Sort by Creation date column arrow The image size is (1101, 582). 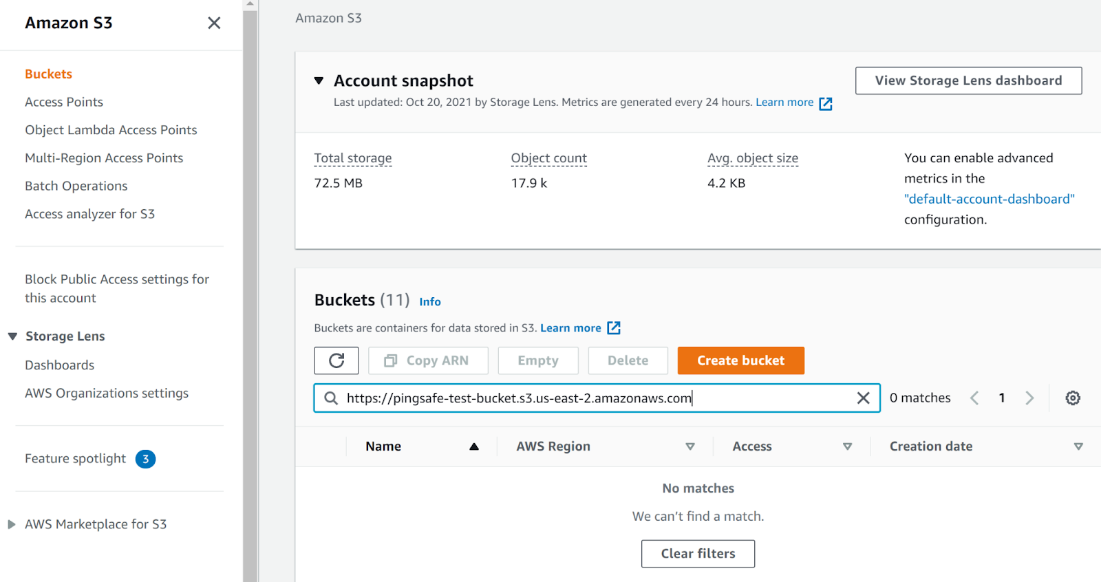(1078, 446)
